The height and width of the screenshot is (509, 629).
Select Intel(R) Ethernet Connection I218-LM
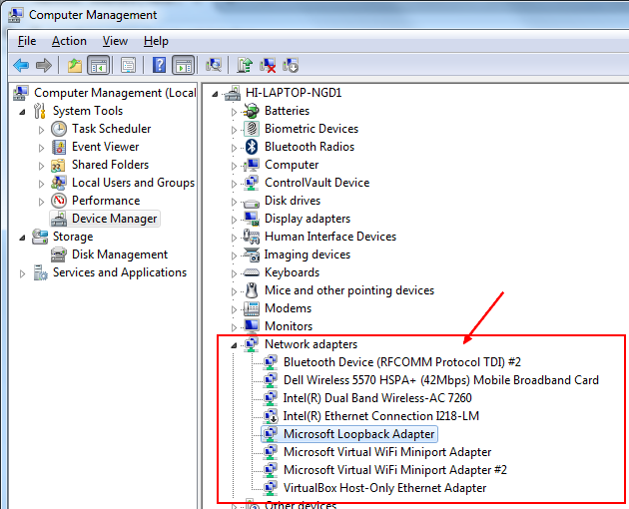click(x=381, y=416)
